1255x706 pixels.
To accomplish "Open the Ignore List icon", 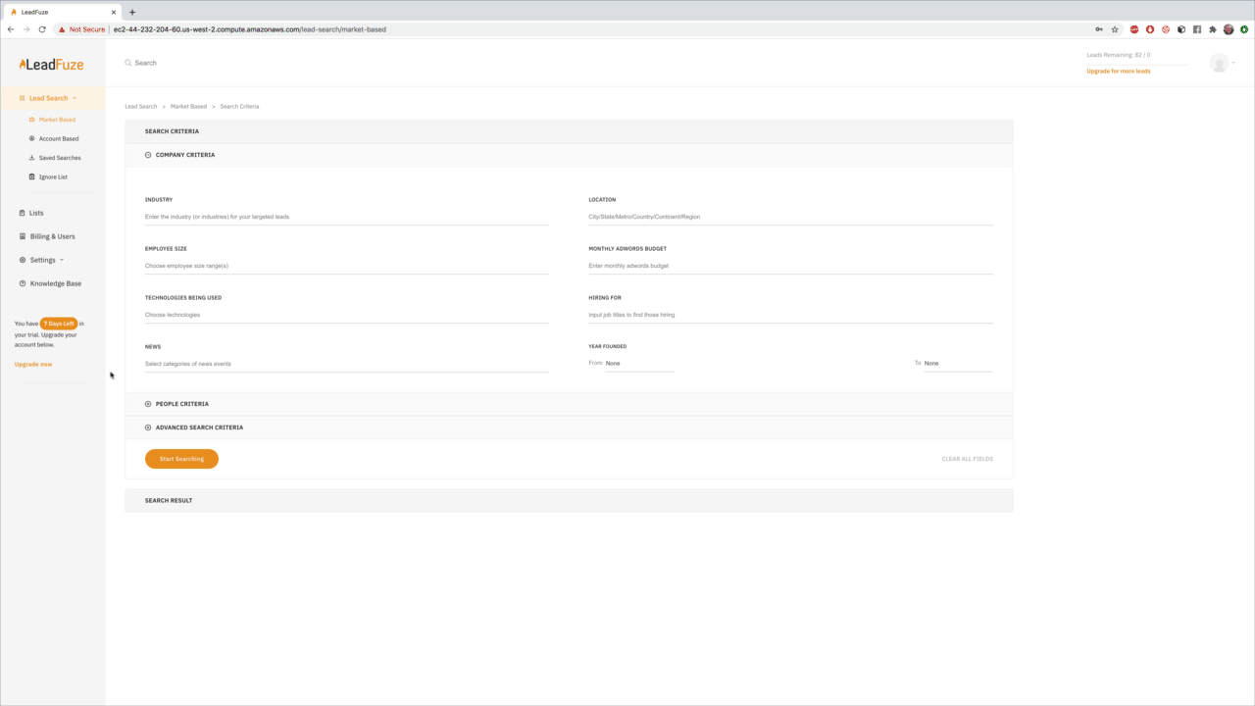I will coord(32,176).
